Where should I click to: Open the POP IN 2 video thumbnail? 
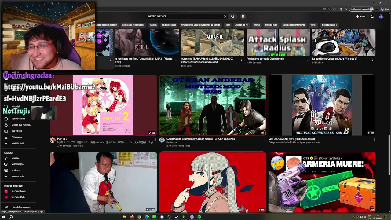pyautogui.click(x=103, y=105)
